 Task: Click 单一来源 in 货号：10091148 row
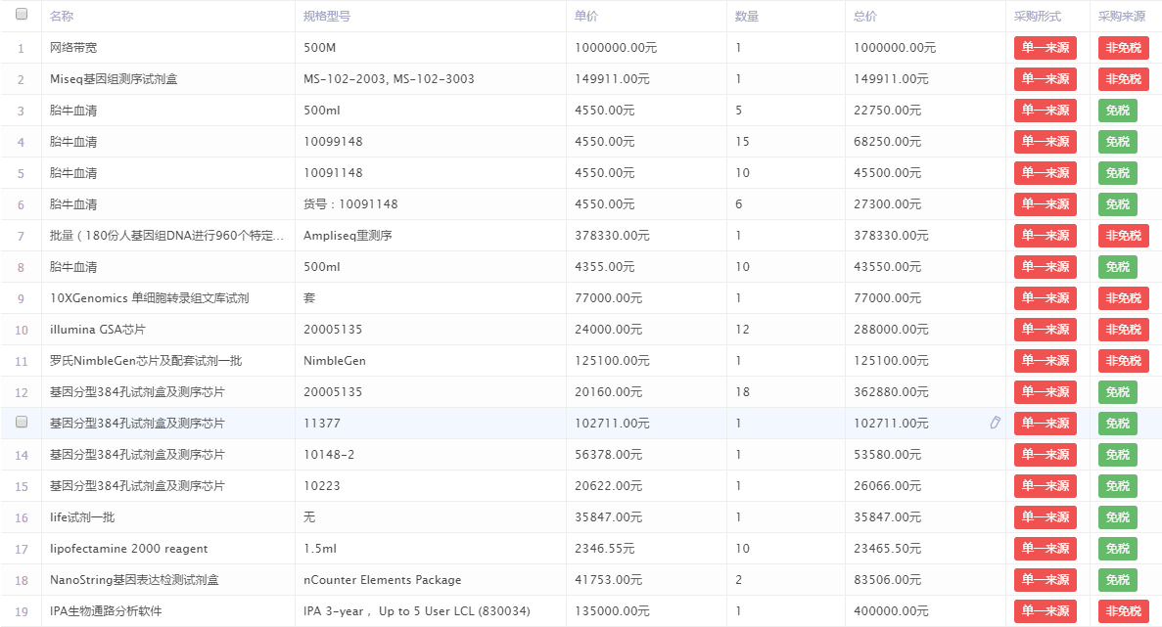tap(1045, 204)
